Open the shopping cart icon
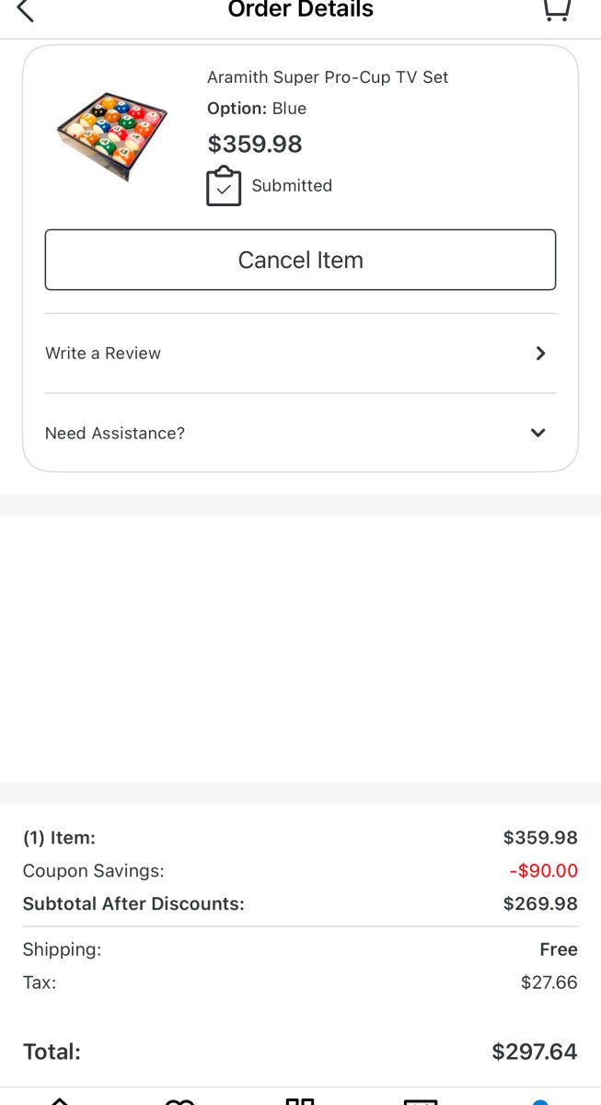The image size is (601, 1105). tap(555, 10)
